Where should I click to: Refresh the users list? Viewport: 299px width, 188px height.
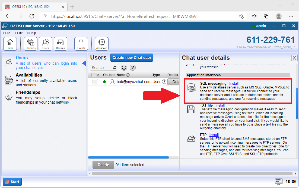124,68
